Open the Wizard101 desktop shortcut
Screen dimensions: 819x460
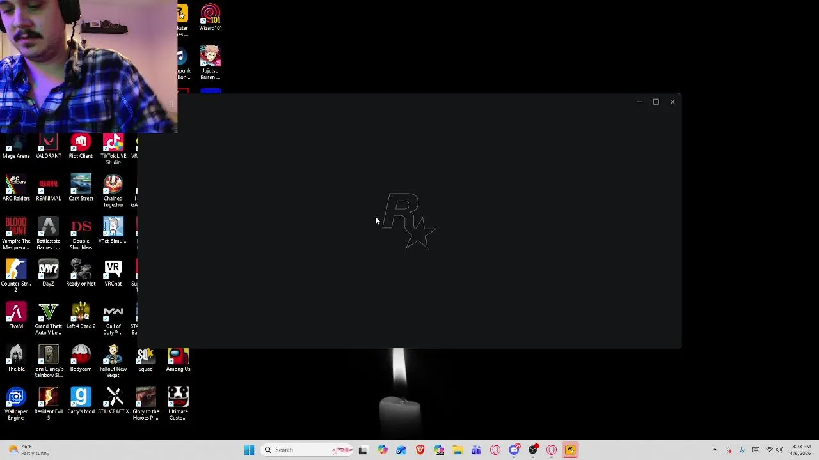pyautogui.click(x=211, y=18)
